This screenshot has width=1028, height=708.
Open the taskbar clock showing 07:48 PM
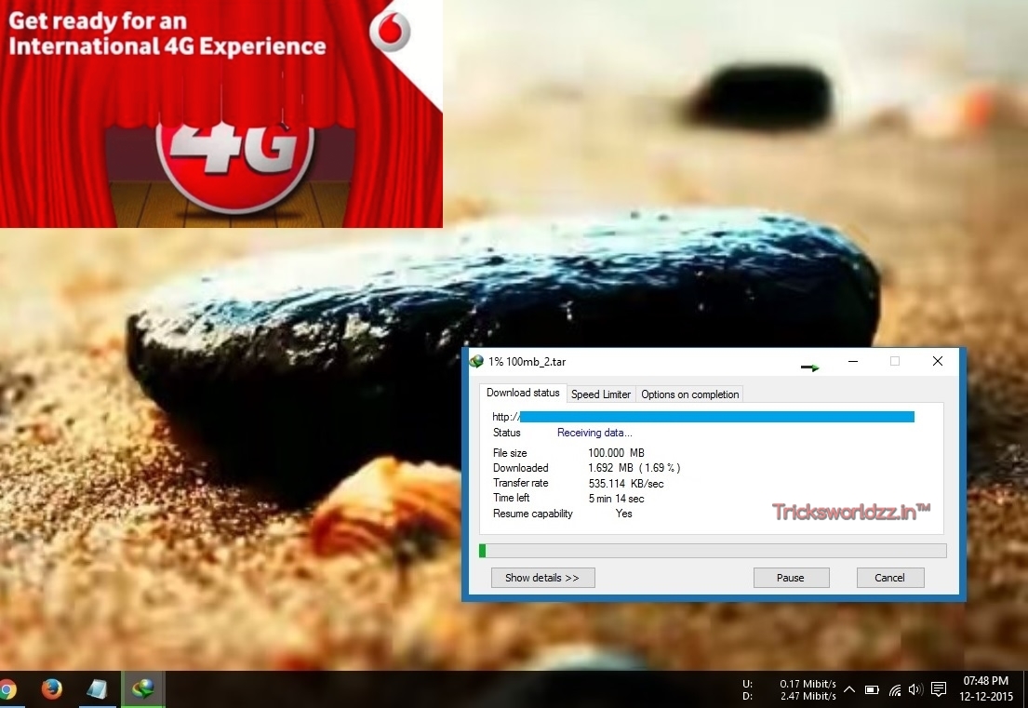pyautogui.click(x=985, y=689)
